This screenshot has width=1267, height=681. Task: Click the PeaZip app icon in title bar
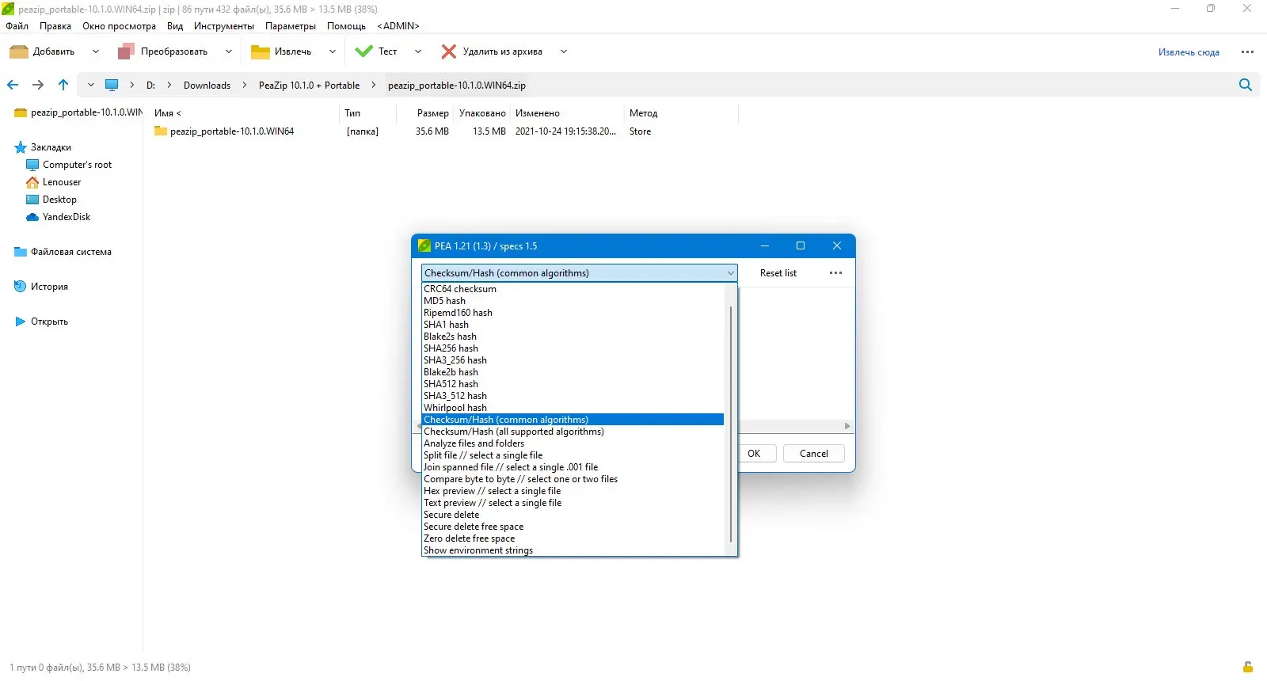8,9
